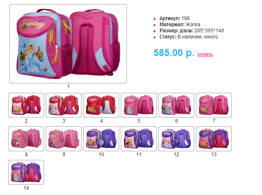Open backpack thumbnail number 7
This screenshot has height=195, width=262.
click(x=214, y=105)
